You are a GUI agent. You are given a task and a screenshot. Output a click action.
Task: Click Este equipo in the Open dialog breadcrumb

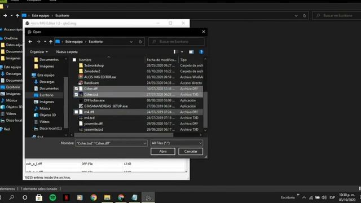pyautogui.click(x=74, y=42)
